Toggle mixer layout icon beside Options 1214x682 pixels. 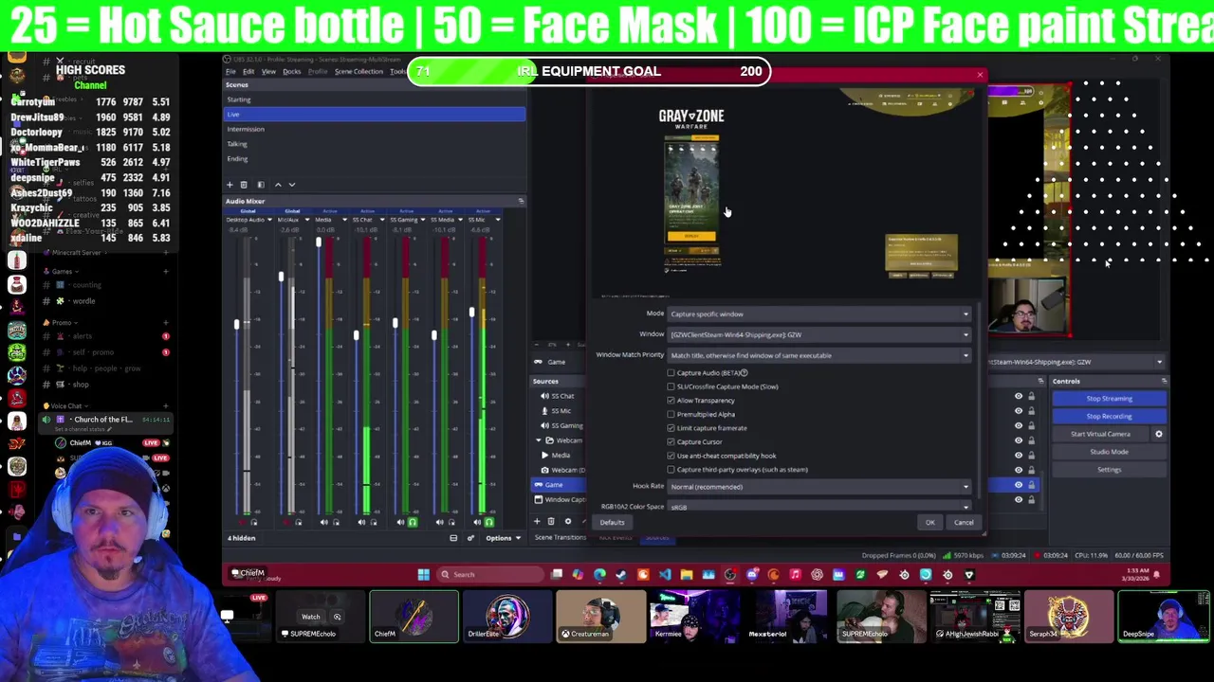(453, 538)
